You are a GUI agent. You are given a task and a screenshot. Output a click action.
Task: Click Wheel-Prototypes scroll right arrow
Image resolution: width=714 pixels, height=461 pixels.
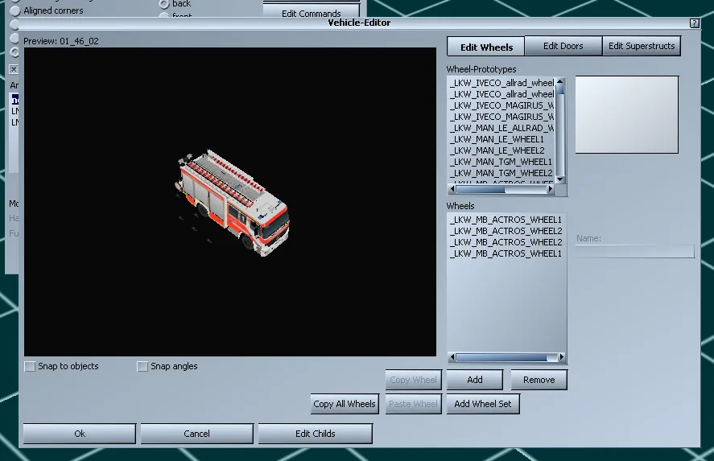pos(552,190)
